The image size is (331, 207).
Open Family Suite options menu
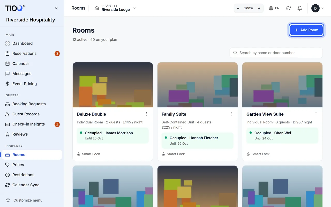click(x=231, y=114)
